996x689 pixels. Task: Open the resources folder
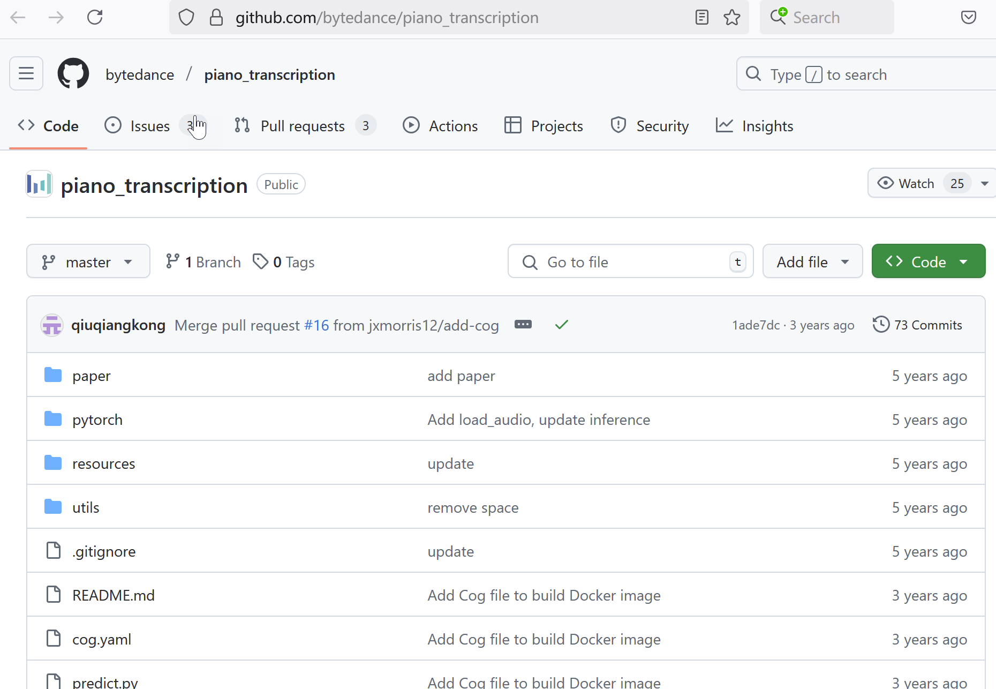pos(104,463)
